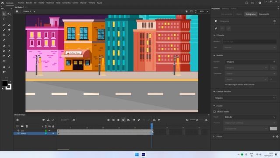Click insert keyframe icon in timeline
Viewport: 280px width, 158px height.
click(x=108, y=120)
